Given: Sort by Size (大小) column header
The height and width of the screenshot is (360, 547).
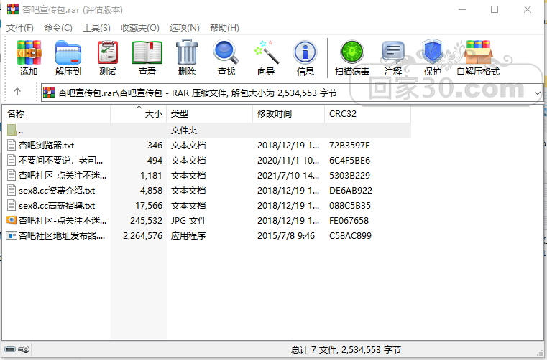Looking at the screenshot, I should point(139,114).
